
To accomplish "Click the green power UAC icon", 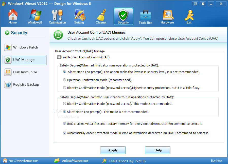I will coord(58,35).
